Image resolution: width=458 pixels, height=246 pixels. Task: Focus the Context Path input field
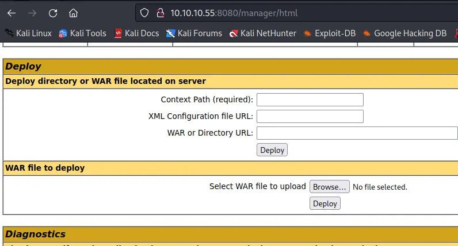point(310,100)
